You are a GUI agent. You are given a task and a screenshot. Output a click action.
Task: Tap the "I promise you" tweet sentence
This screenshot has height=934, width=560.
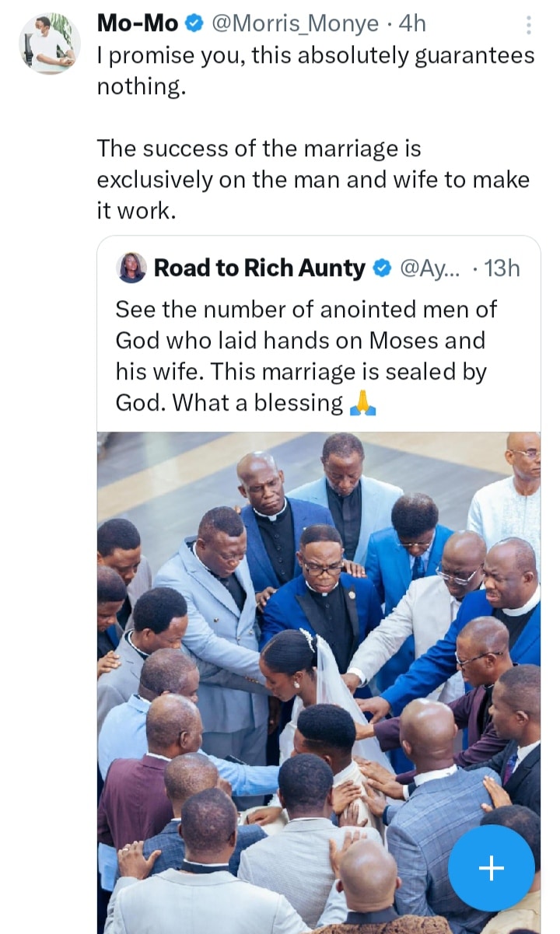(x=315, y=56)
